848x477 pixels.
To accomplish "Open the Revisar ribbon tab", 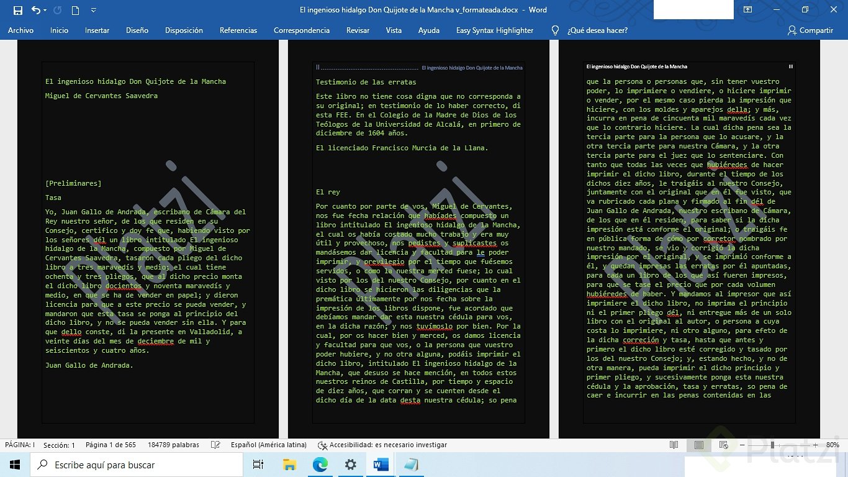I will point(358,30).
